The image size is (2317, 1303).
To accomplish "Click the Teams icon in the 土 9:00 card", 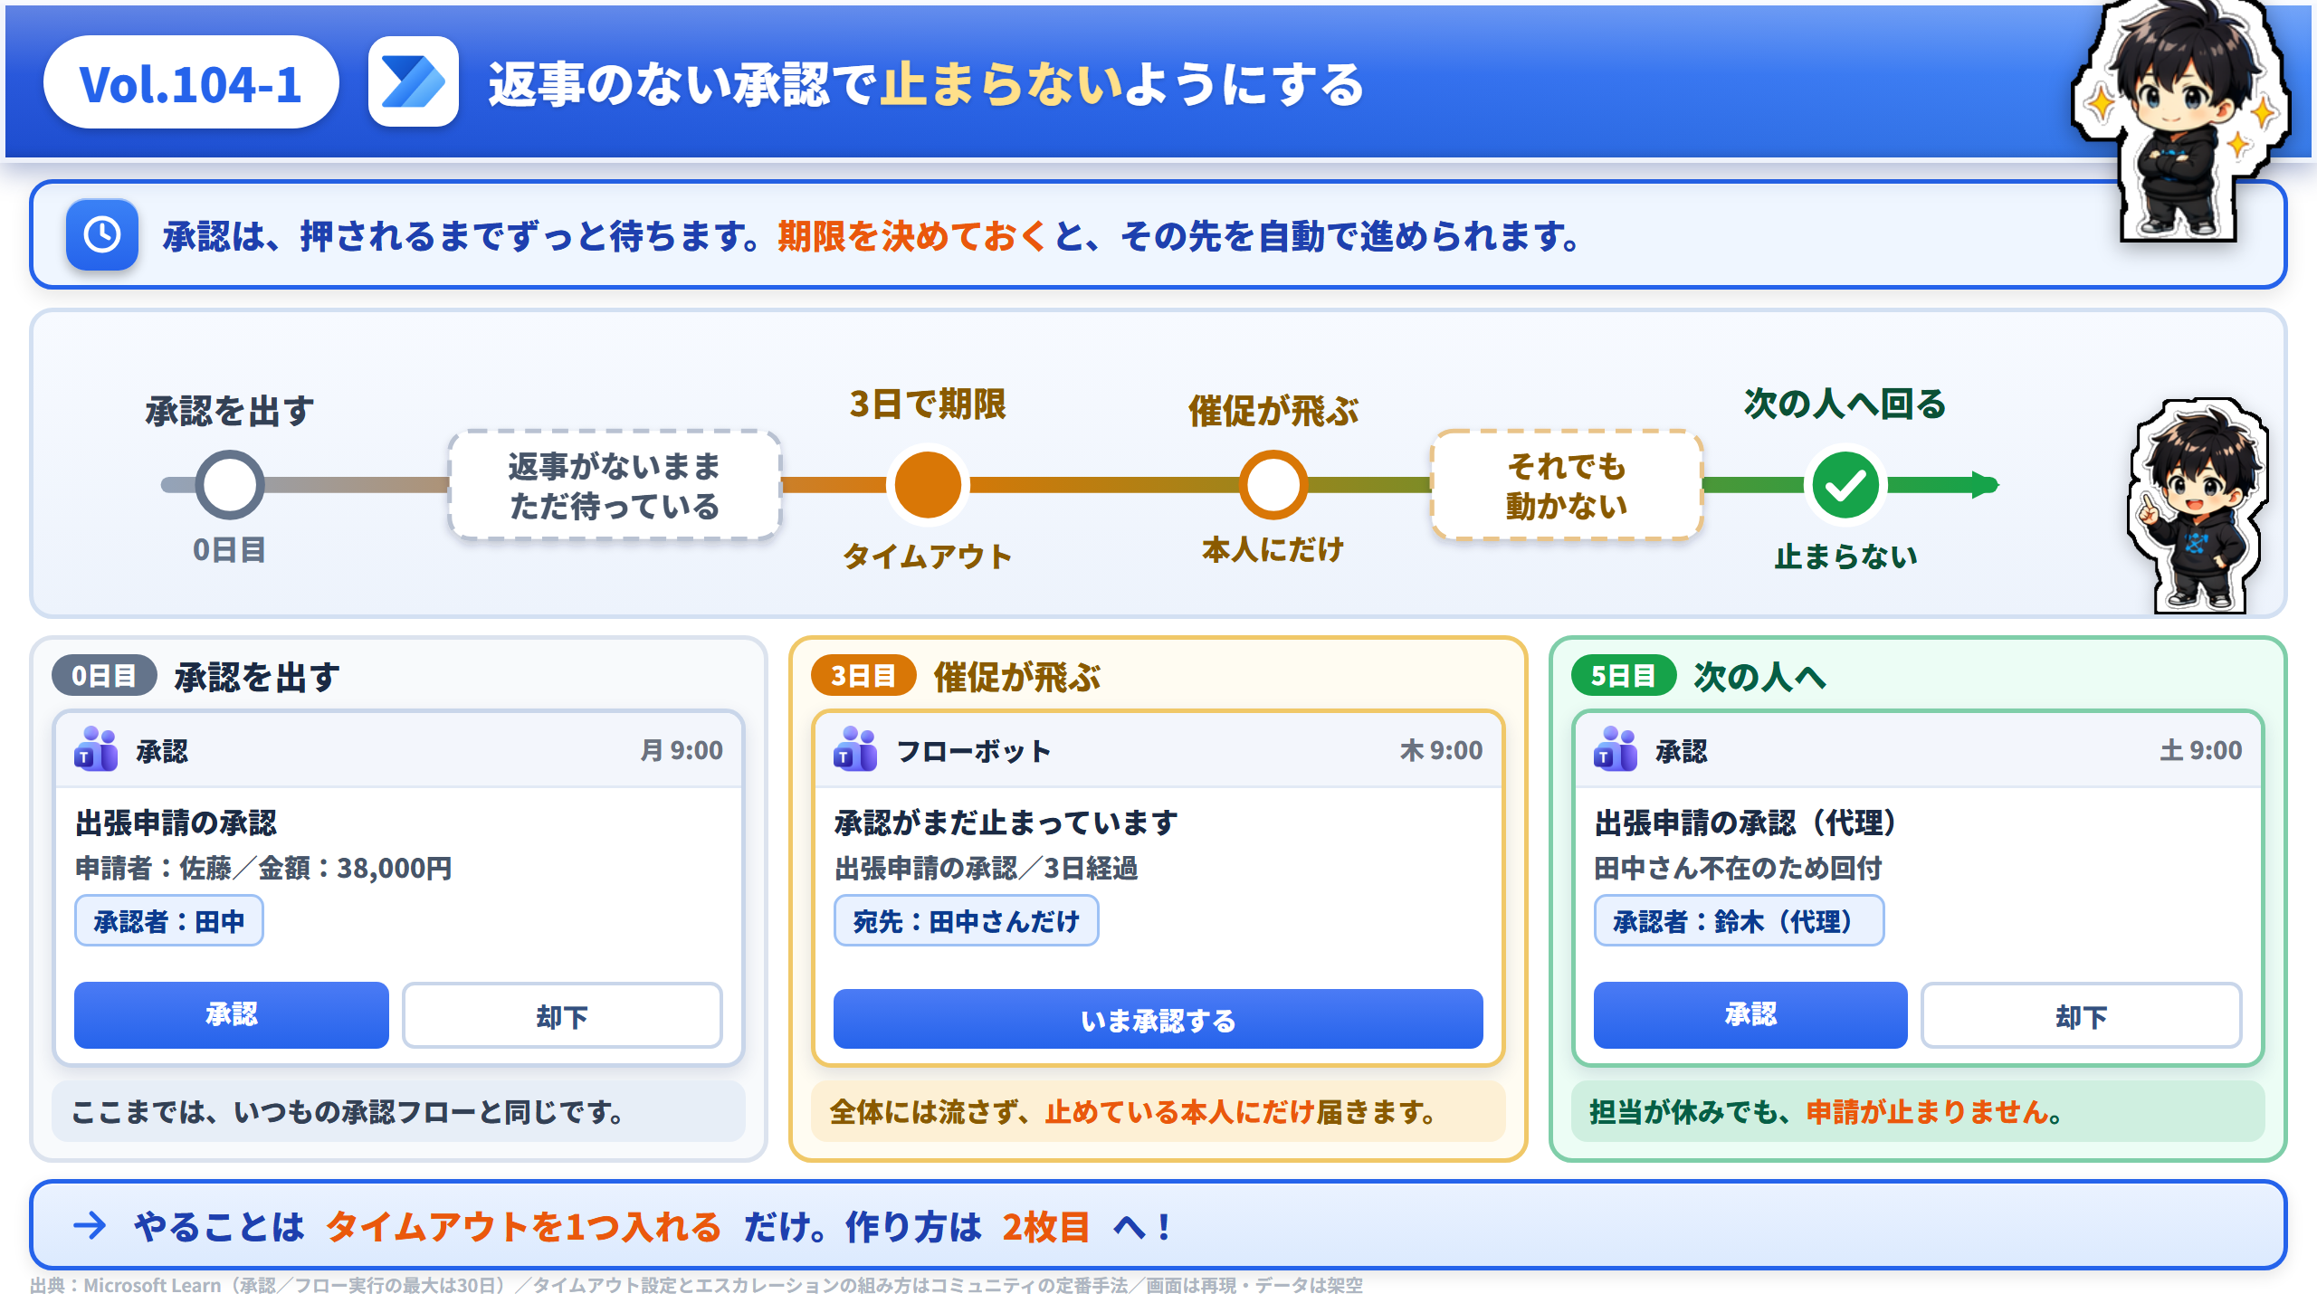I will click(x=1616, y=749).
